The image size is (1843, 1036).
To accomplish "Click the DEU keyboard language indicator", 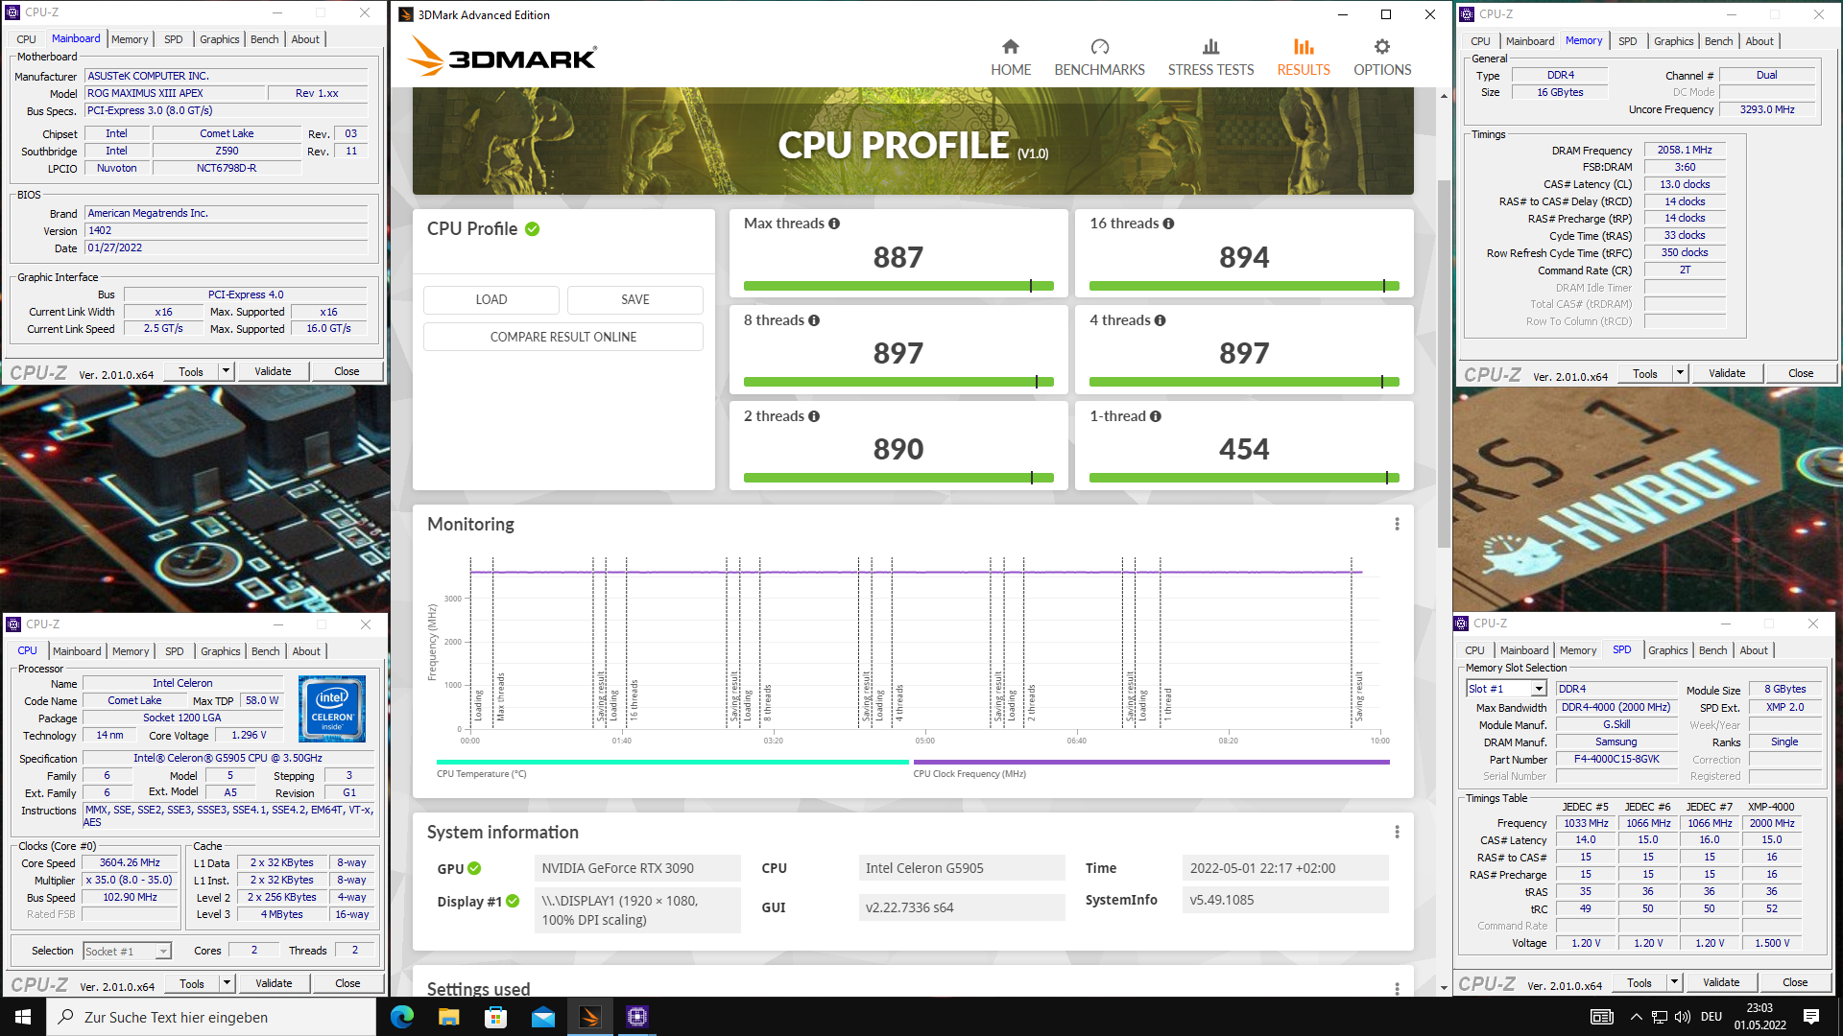I will [x=1711, y=1017].
